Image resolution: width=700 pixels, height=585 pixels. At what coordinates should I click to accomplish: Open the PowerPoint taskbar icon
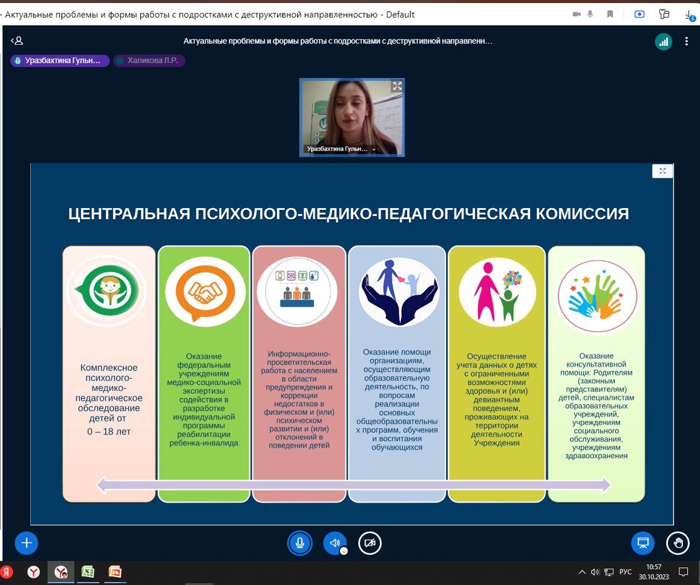point(115,572)
